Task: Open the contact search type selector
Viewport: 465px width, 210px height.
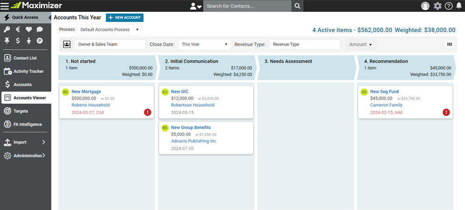Action: point(196,6)
